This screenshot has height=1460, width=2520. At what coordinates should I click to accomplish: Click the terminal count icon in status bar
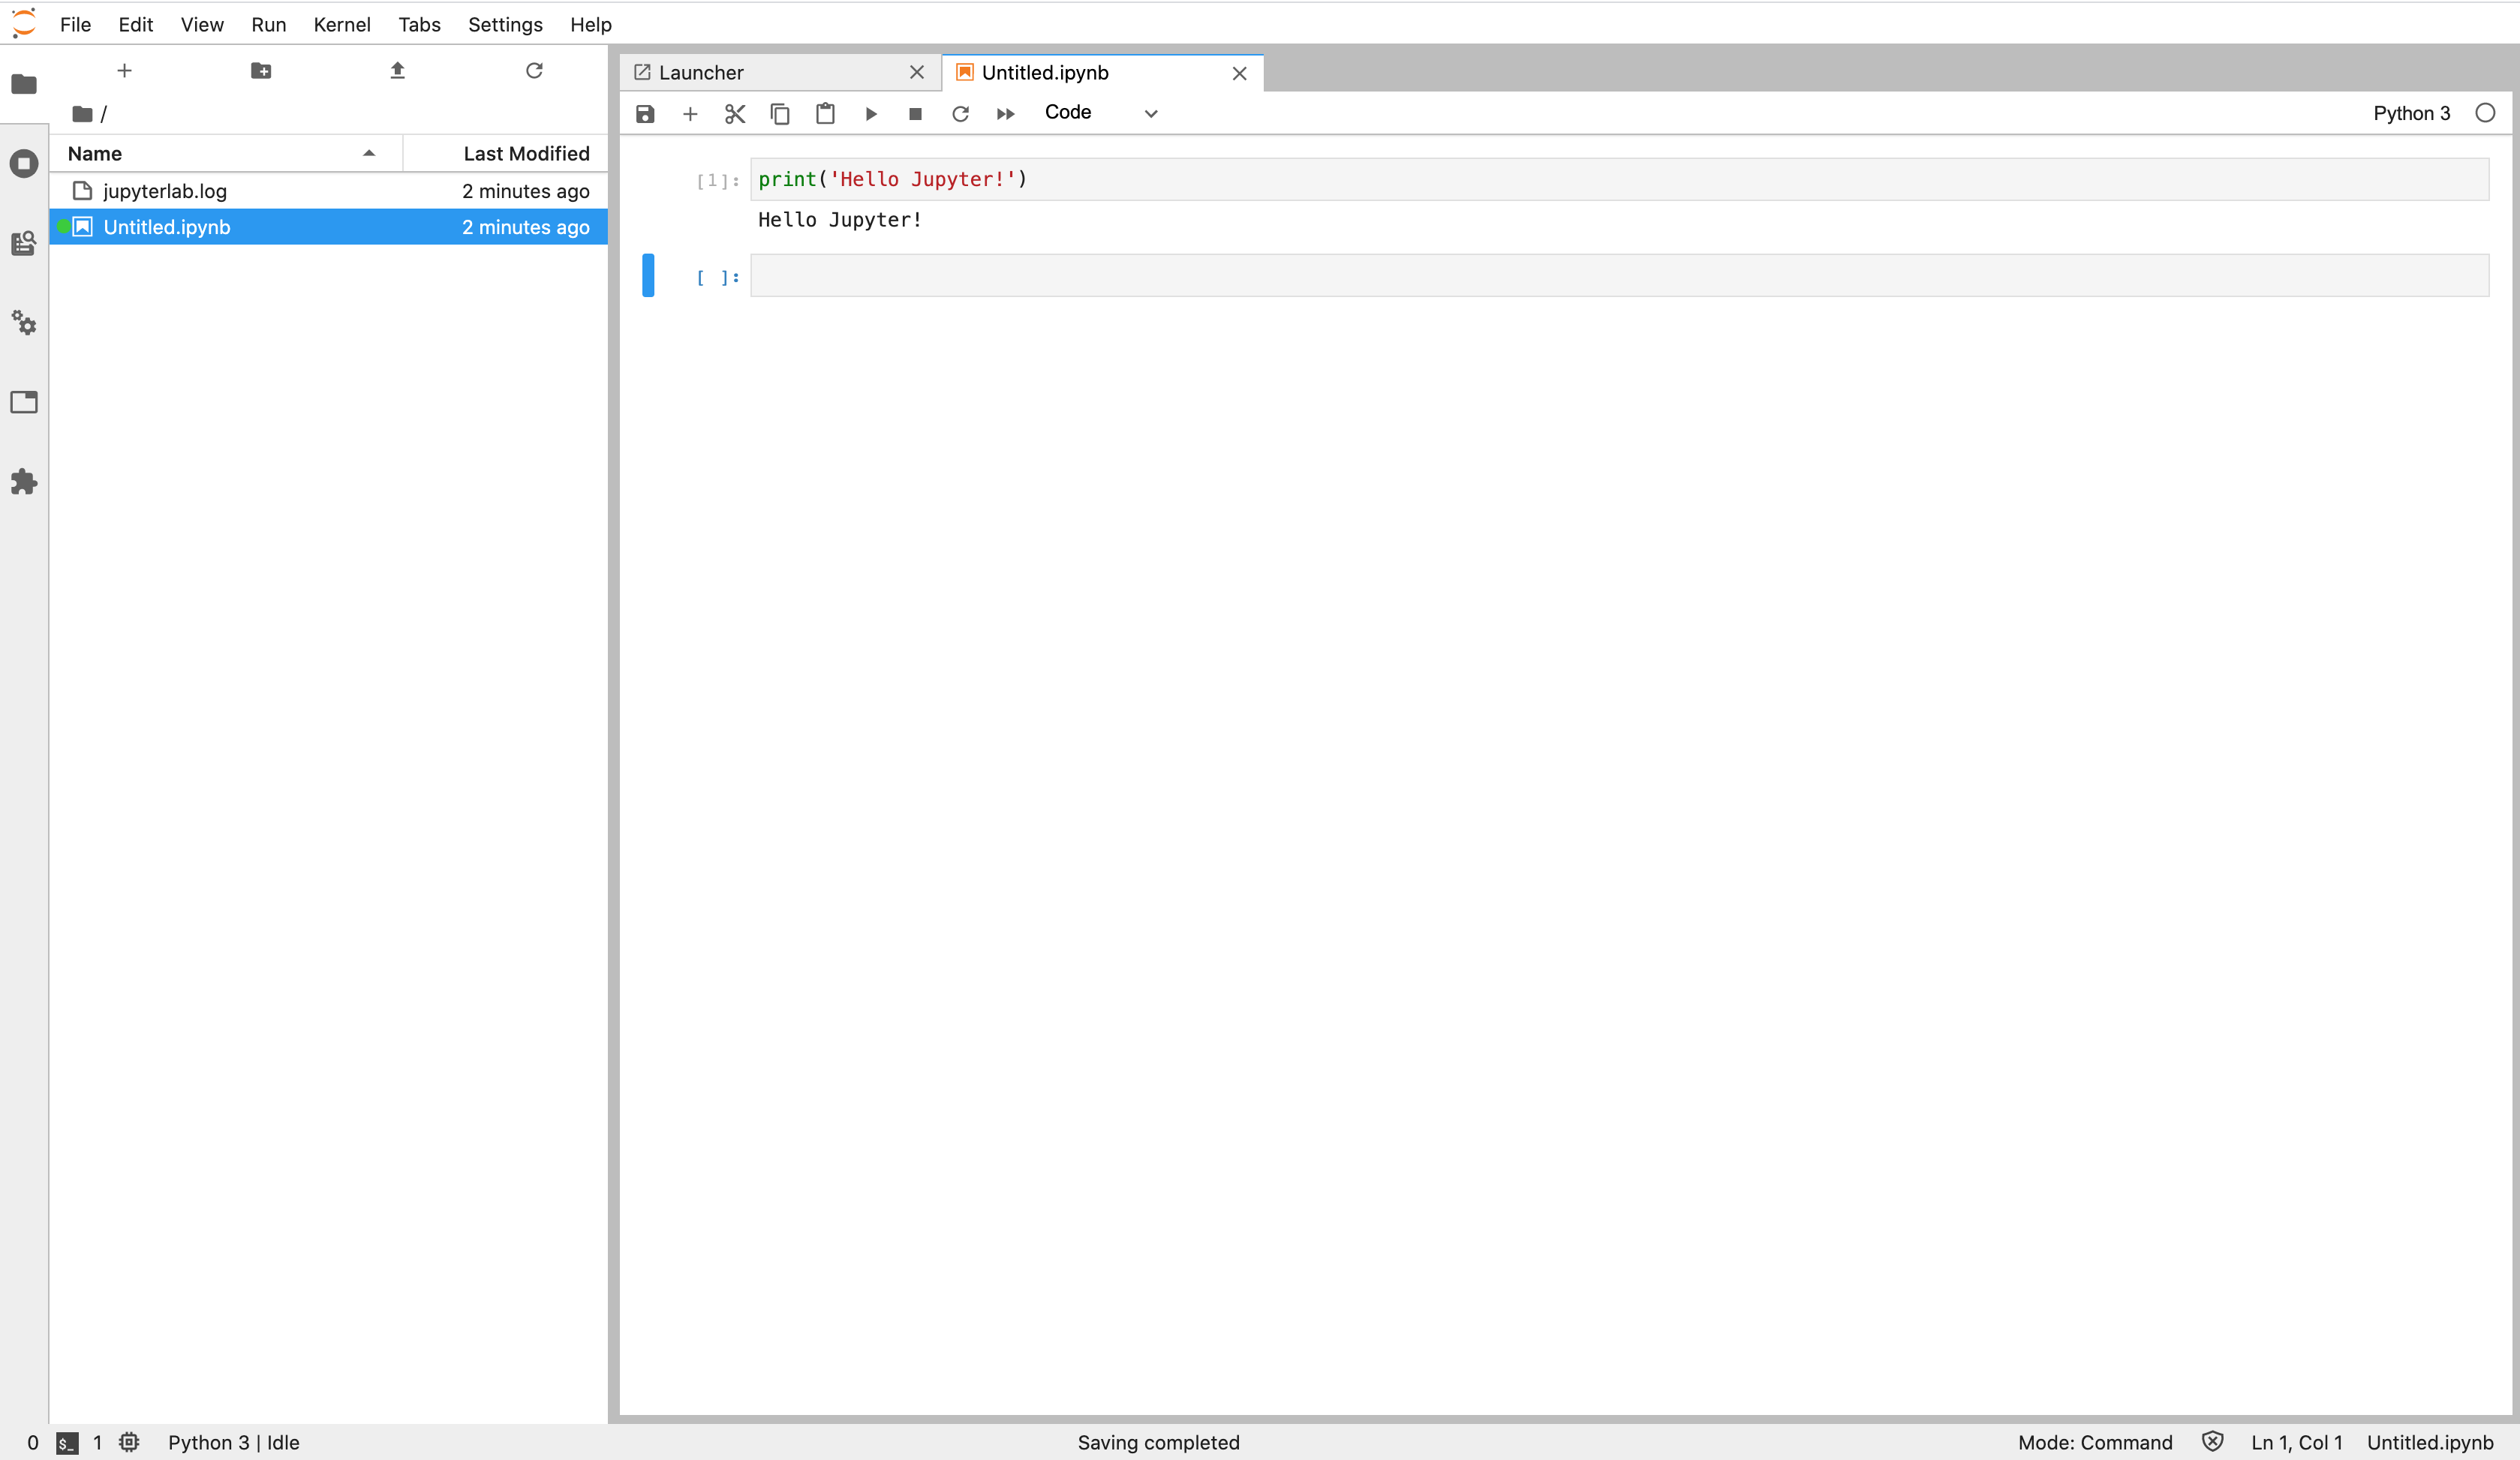click(x=67, y=1443)
